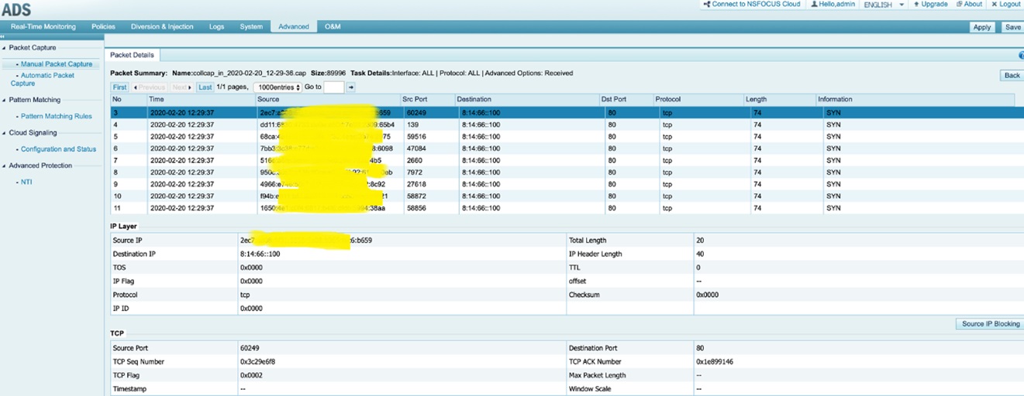This screenshot has height=396, width=1024.
Task: Click the Apply button
Action: [982, 27]
